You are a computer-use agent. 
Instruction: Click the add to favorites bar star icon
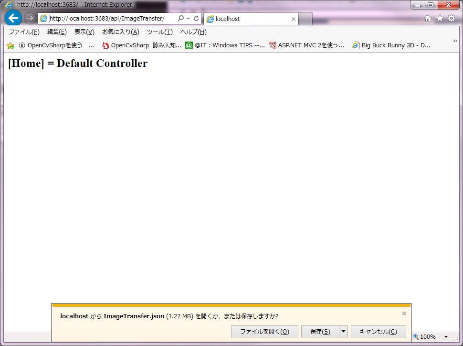[x=11, y=45]
